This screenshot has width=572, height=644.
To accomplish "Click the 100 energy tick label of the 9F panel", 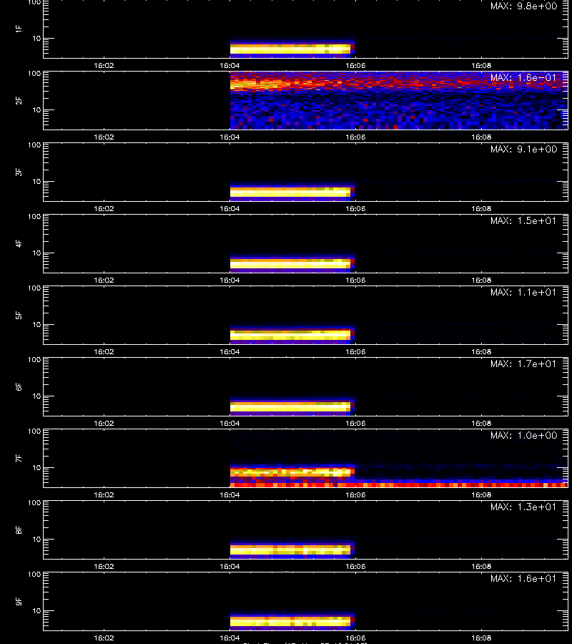I will click(x=34, y=574).
